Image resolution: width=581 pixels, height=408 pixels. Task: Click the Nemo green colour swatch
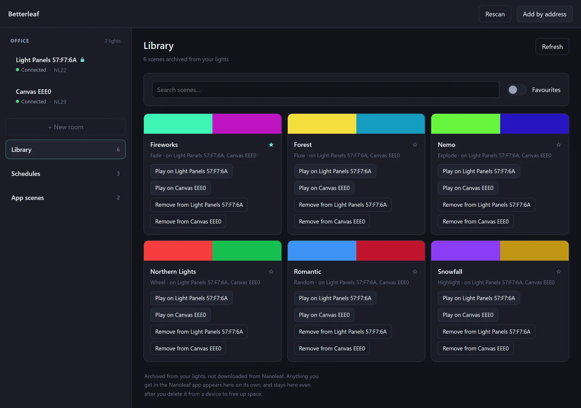coord(466,124)
